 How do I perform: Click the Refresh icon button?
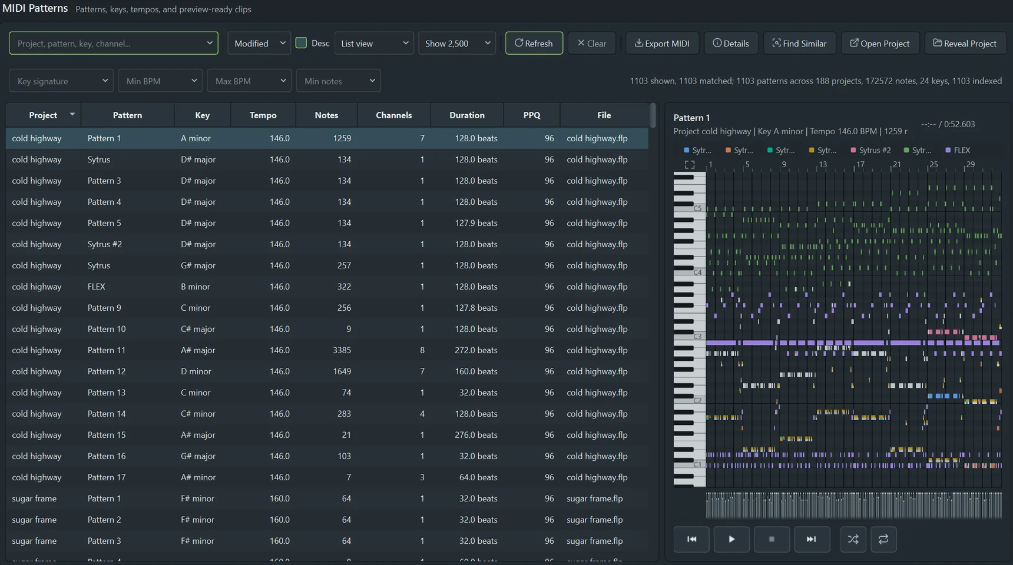tap(534, 43)
